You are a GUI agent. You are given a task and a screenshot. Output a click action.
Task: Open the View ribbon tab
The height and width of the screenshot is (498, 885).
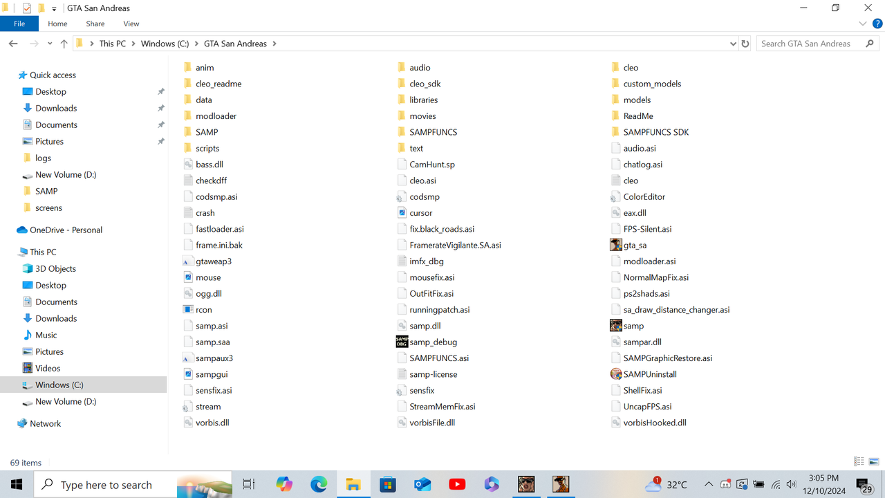[x=131, y=24]
